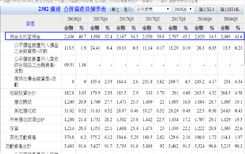Click the 1,988 cash value for 2017Q4
Screen dimensions: 245x154
(x=95, y=37)
